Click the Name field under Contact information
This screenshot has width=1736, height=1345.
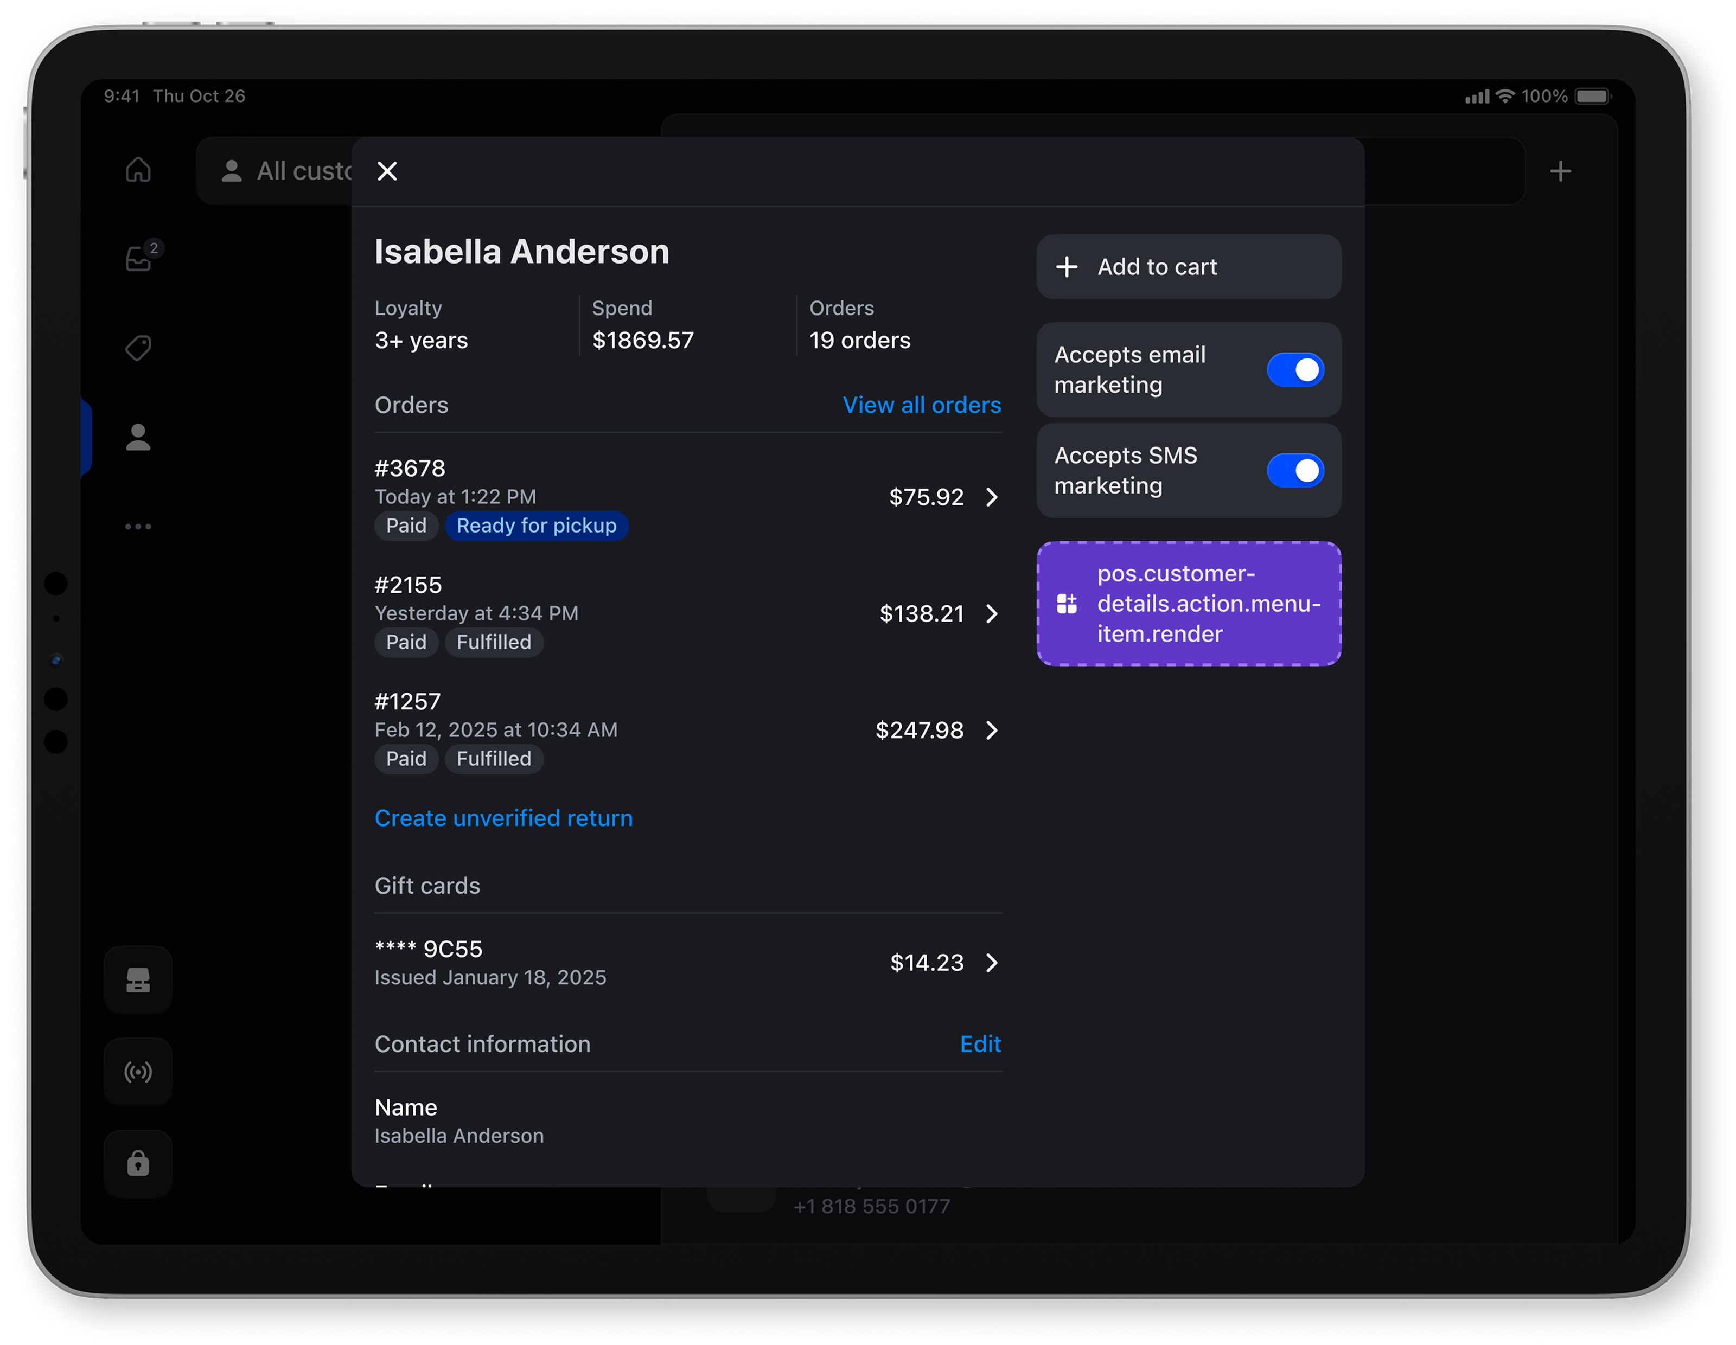pos(687,1121)
